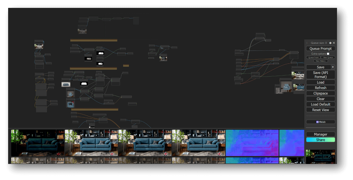
Task: Reset the canvas view
Action: point(320,110)
